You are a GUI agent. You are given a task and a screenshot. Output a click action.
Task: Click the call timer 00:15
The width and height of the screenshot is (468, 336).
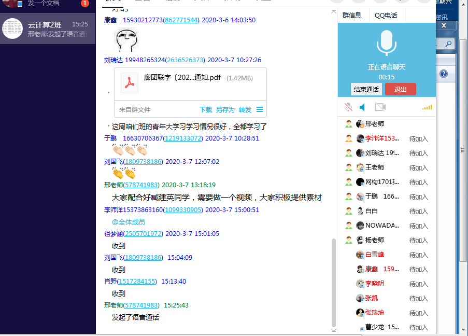pos(387,77)
